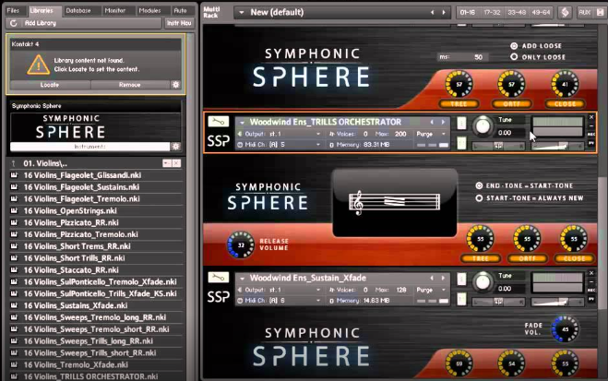The width and height of the screenshot is (608, 381).
Task: Open Output st.1 dropdown on Sustain_Xfade
Action: [x=318, y=290]
